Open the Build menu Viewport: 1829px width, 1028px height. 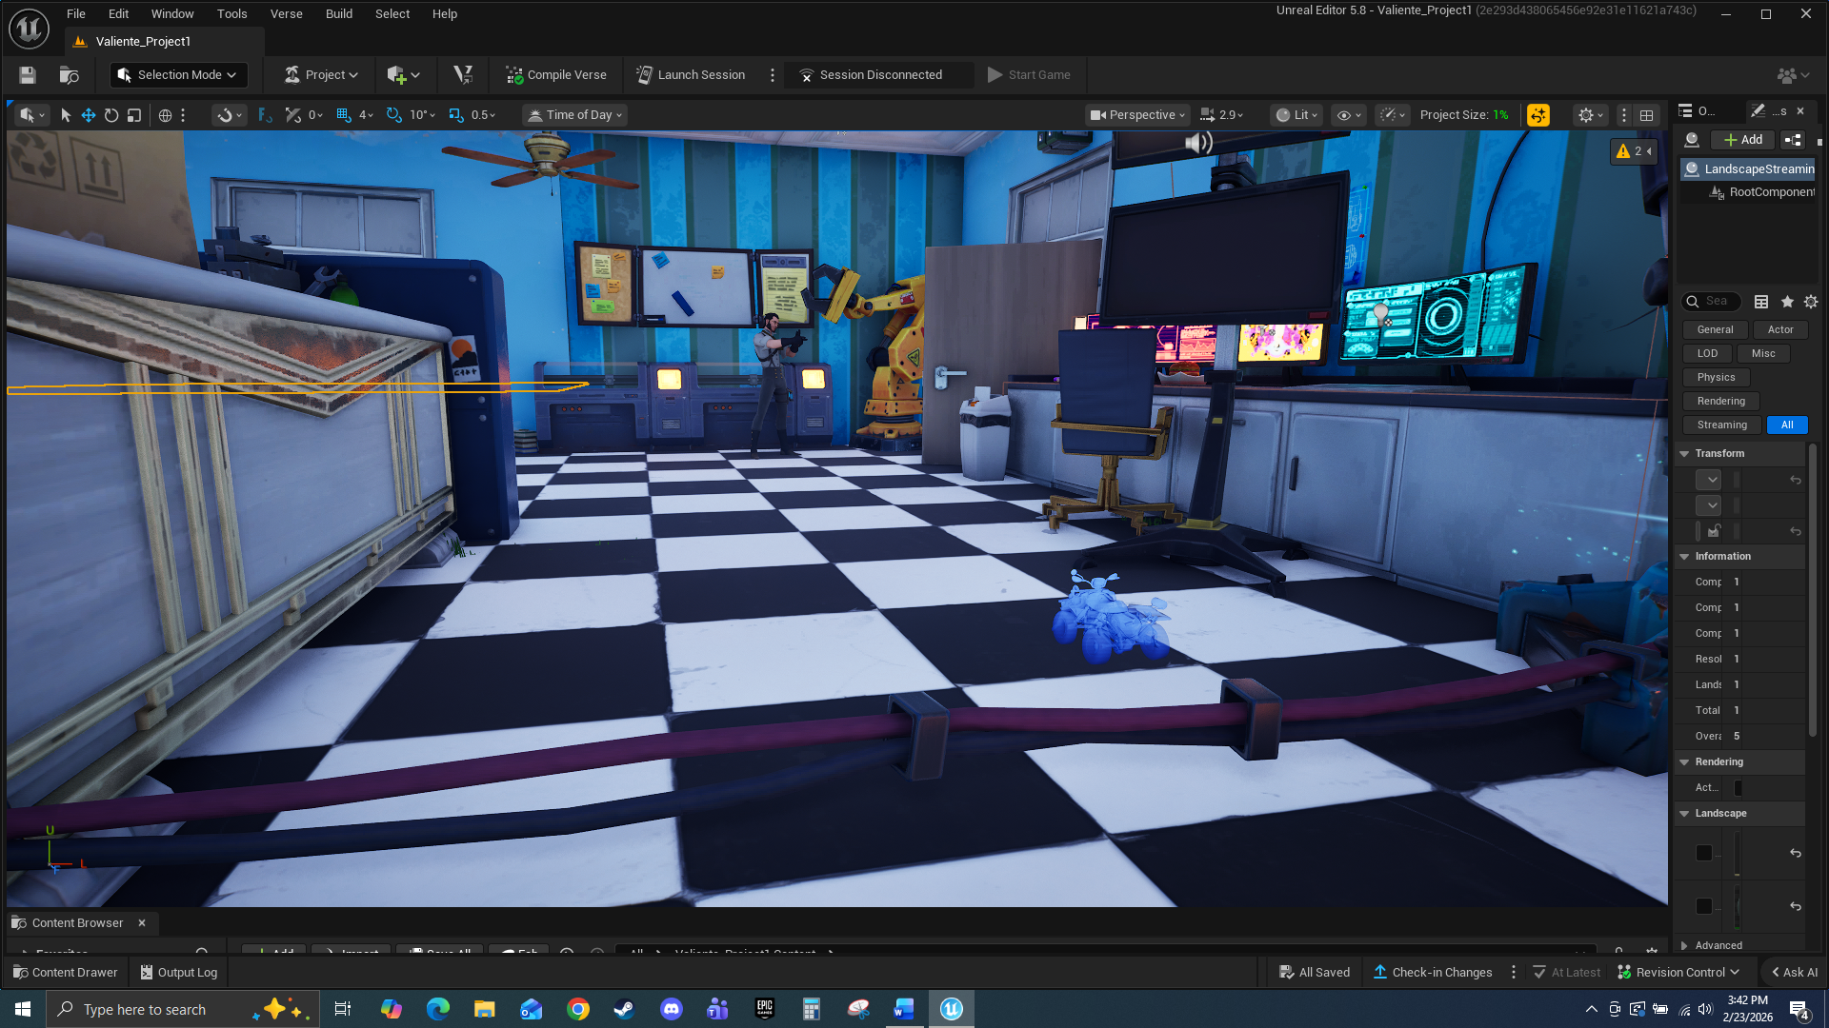click(338, 13)
